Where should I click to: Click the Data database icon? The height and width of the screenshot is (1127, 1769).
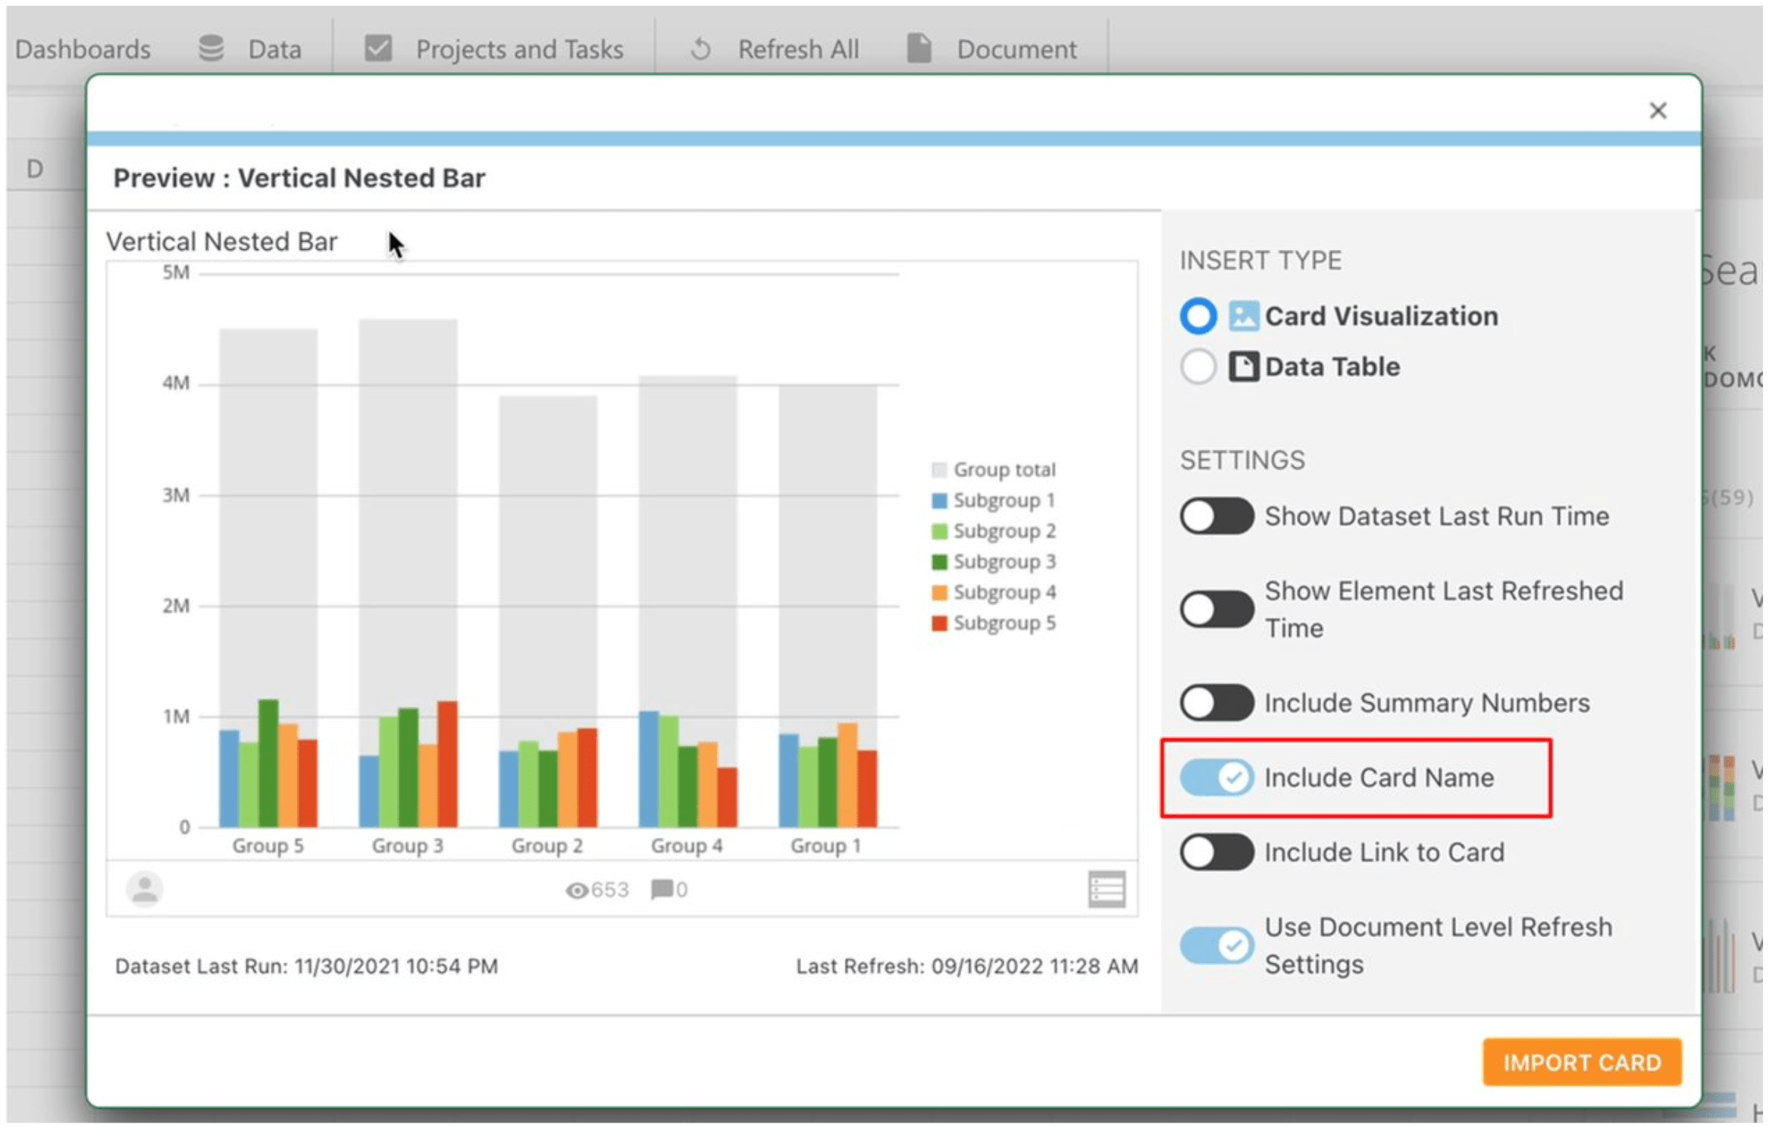pyautogui.click(x=211, y=48)
